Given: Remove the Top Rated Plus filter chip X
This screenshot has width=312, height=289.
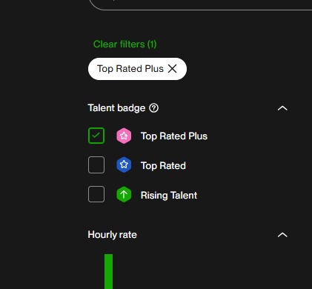Looking at the screenshot, I should pyautogui.click(x=172, y=69).
